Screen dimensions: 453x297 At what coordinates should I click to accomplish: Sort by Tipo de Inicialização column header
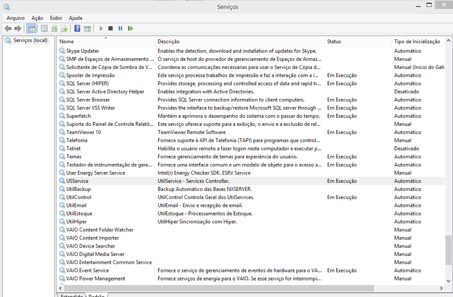pos(418,41)
